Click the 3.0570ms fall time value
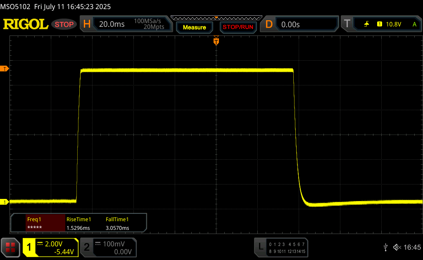This screenshot has height=260, width=423. [x=117, y=228]
